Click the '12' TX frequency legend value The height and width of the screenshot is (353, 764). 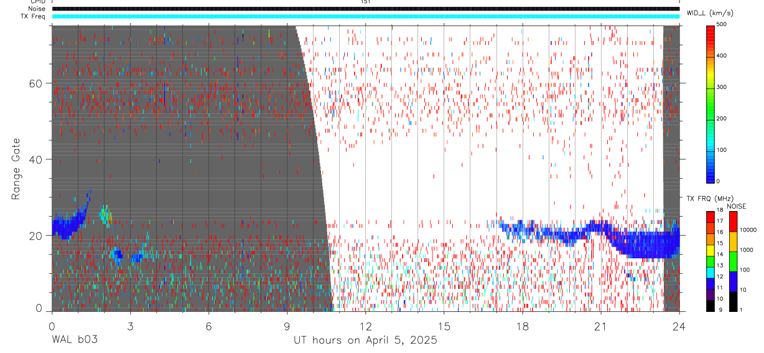[720, 276]
